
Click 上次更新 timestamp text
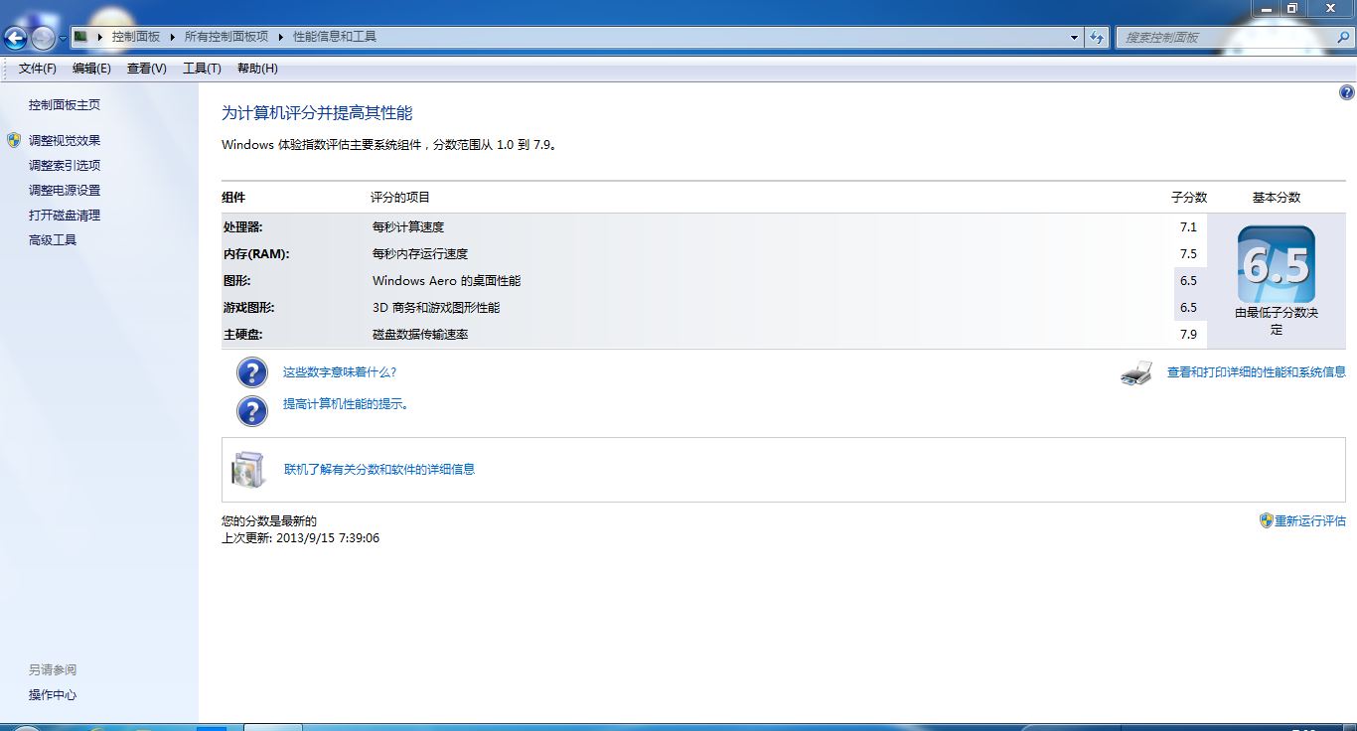click(x=301, y=538)
